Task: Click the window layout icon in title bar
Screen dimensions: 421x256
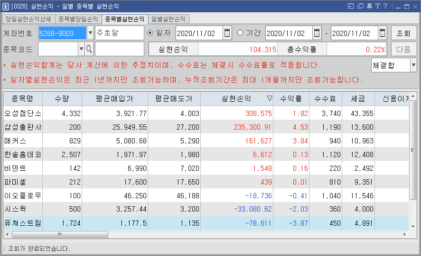Action: (351, 6)
